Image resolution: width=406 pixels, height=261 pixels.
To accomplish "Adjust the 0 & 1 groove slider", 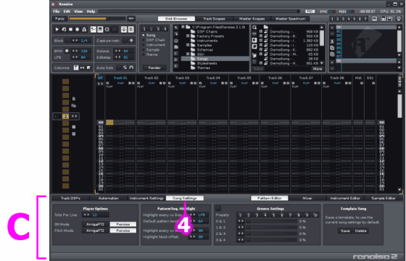I will click(x=271, y=221).
